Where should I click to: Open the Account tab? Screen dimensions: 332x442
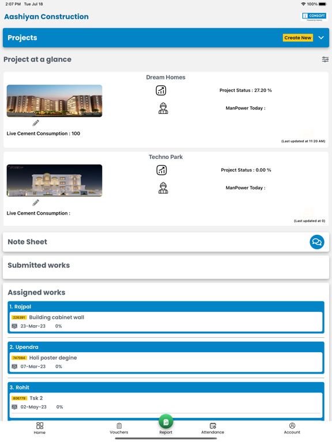[292, 428]
